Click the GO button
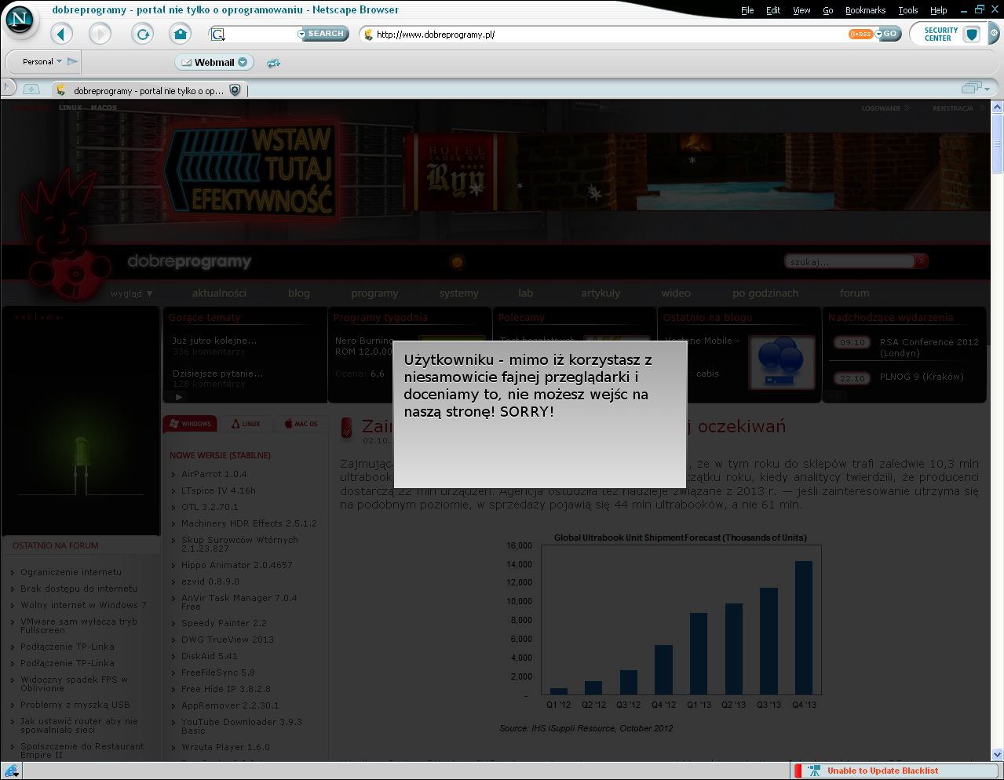Viewport: 1004px width, 780px height. [891, 34]
